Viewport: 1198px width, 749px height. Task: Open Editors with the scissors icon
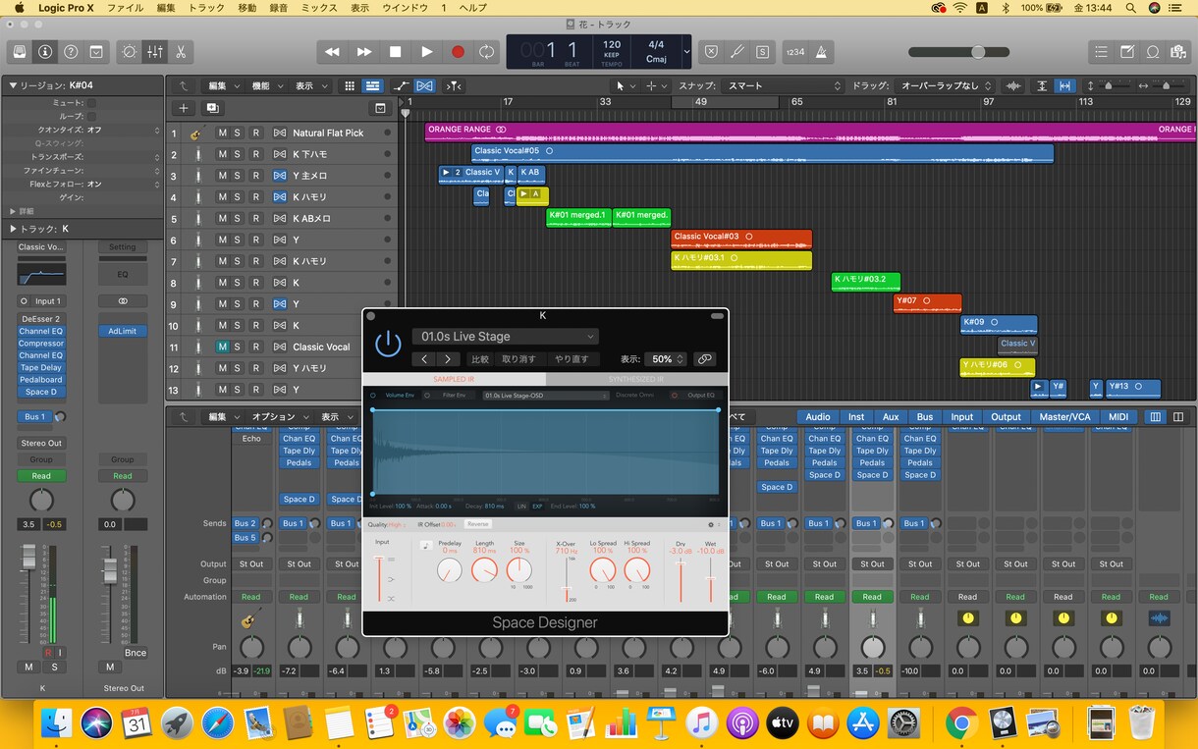tap(181, 52)
